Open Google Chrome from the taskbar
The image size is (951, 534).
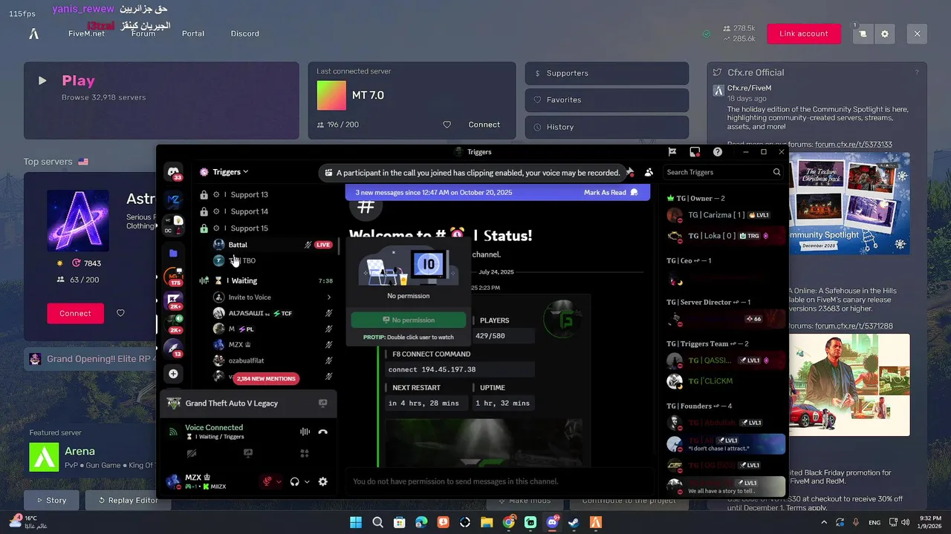coord(508,522)
